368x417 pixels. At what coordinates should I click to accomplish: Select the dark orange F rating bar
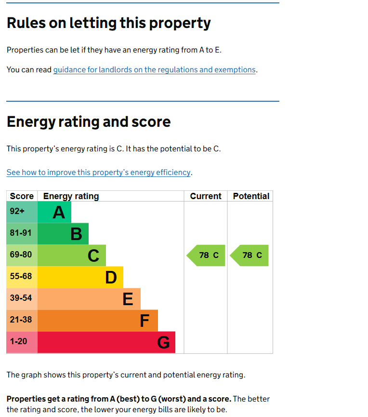(98, 321)
